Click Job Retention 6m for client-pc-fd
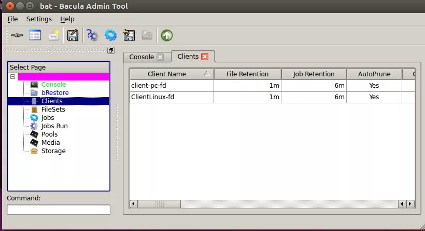425x231 pixels. 314,86
